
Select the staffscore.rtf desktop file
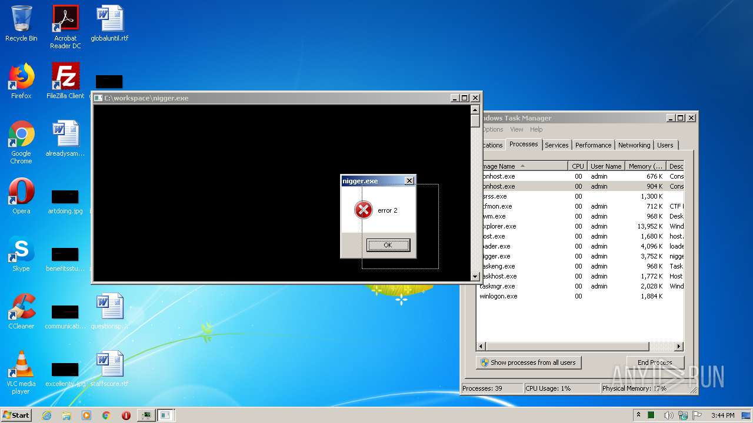(x=109, y=369)
